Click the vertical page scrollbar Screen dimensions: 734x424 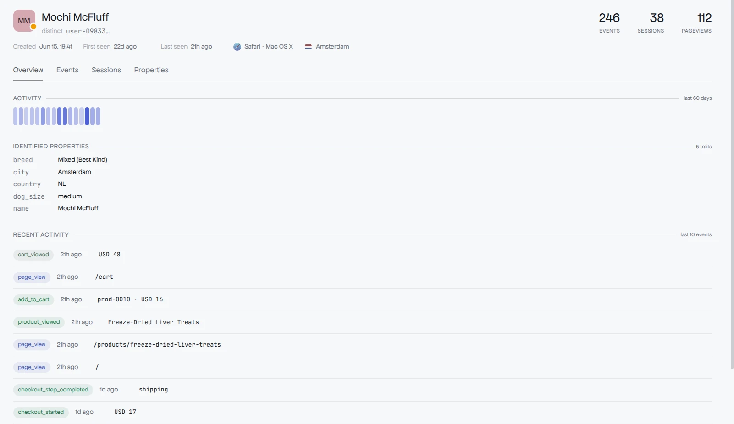pos(732,183)
